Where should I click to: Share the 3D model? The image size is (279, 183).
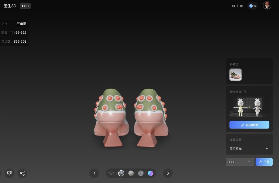click(22, 173)
